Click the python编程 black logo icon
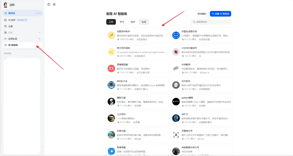 pyautogui.click(x=176, y=102)
